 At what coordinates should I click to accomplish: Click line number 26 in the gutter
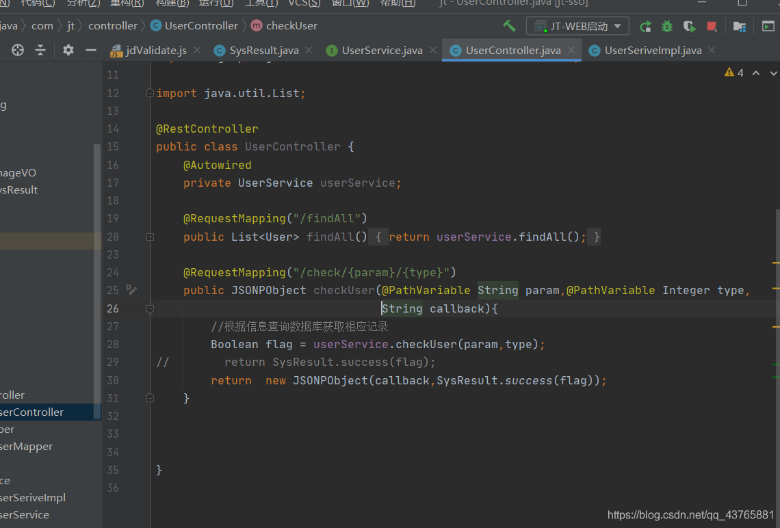(x=113, y=308)
